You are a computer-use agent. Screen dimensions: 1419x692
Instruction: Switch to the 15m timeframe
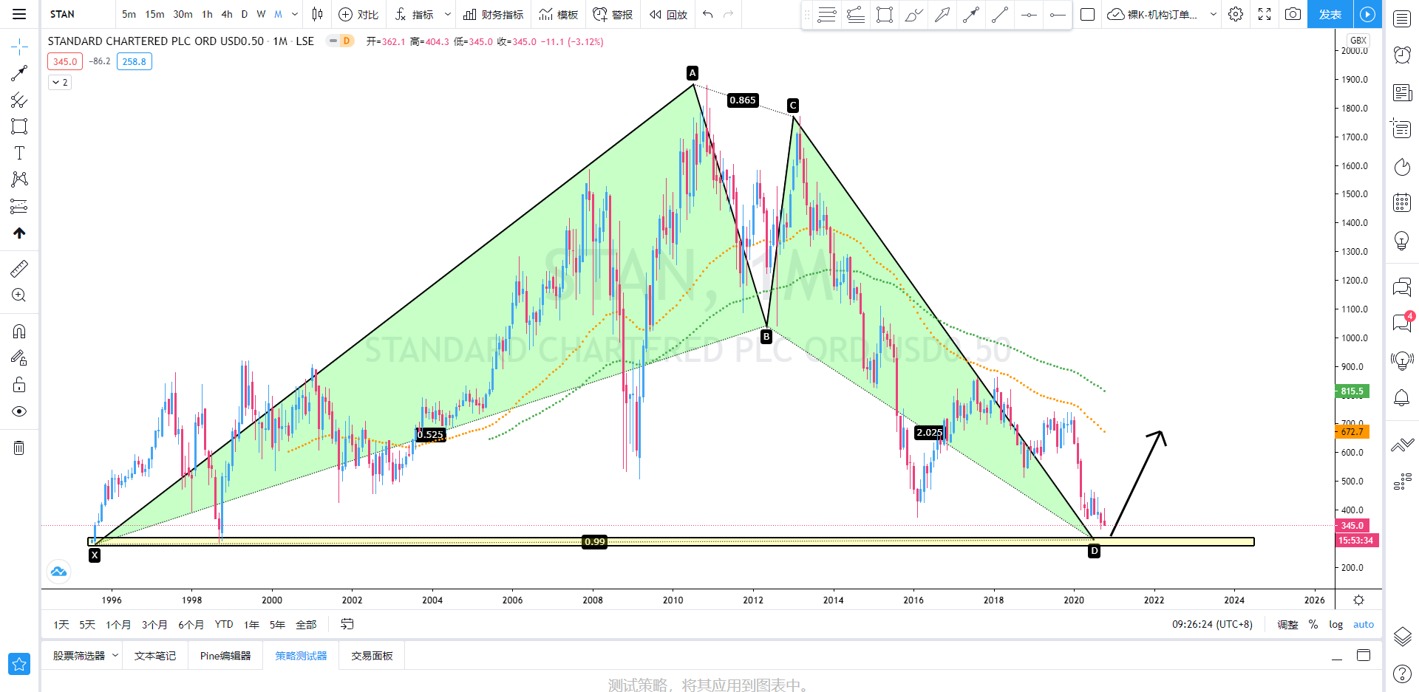[x=154, y=14]
